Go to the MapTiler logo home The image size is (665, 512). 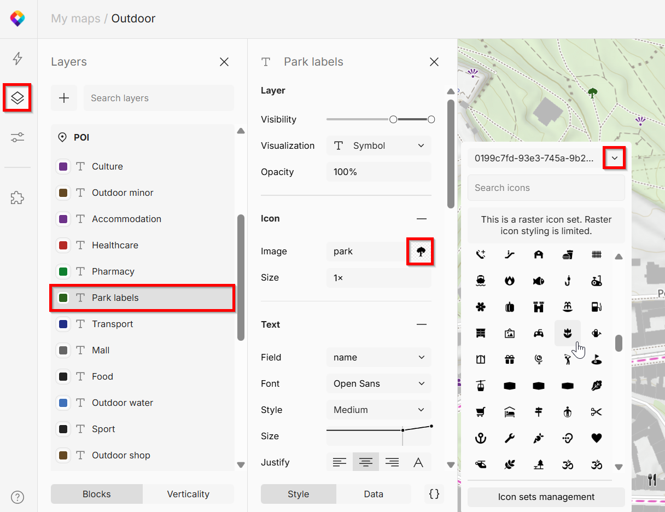point(17,19)
